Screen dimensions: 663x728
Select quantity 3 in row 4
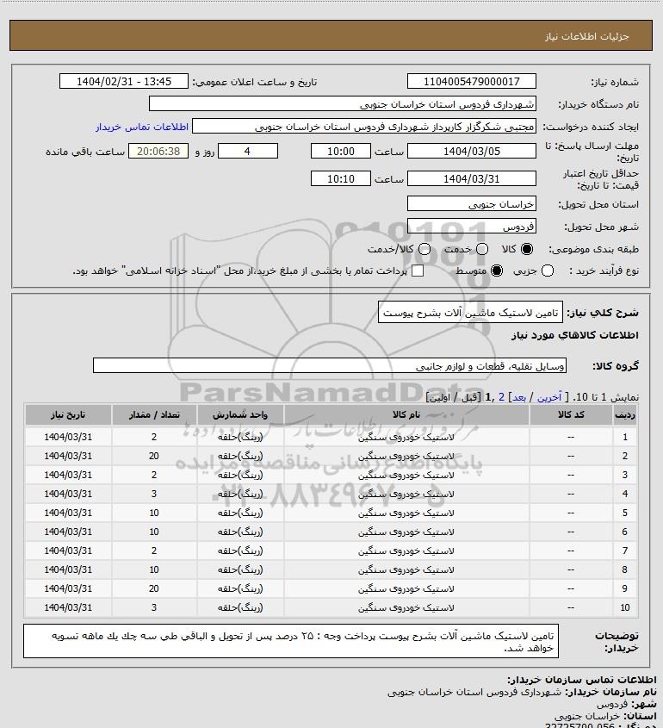tap(154, 494)
